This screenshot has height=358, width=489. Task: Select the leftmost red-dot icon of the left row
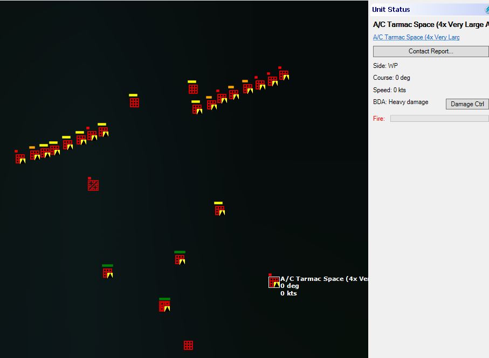point(20,159)
